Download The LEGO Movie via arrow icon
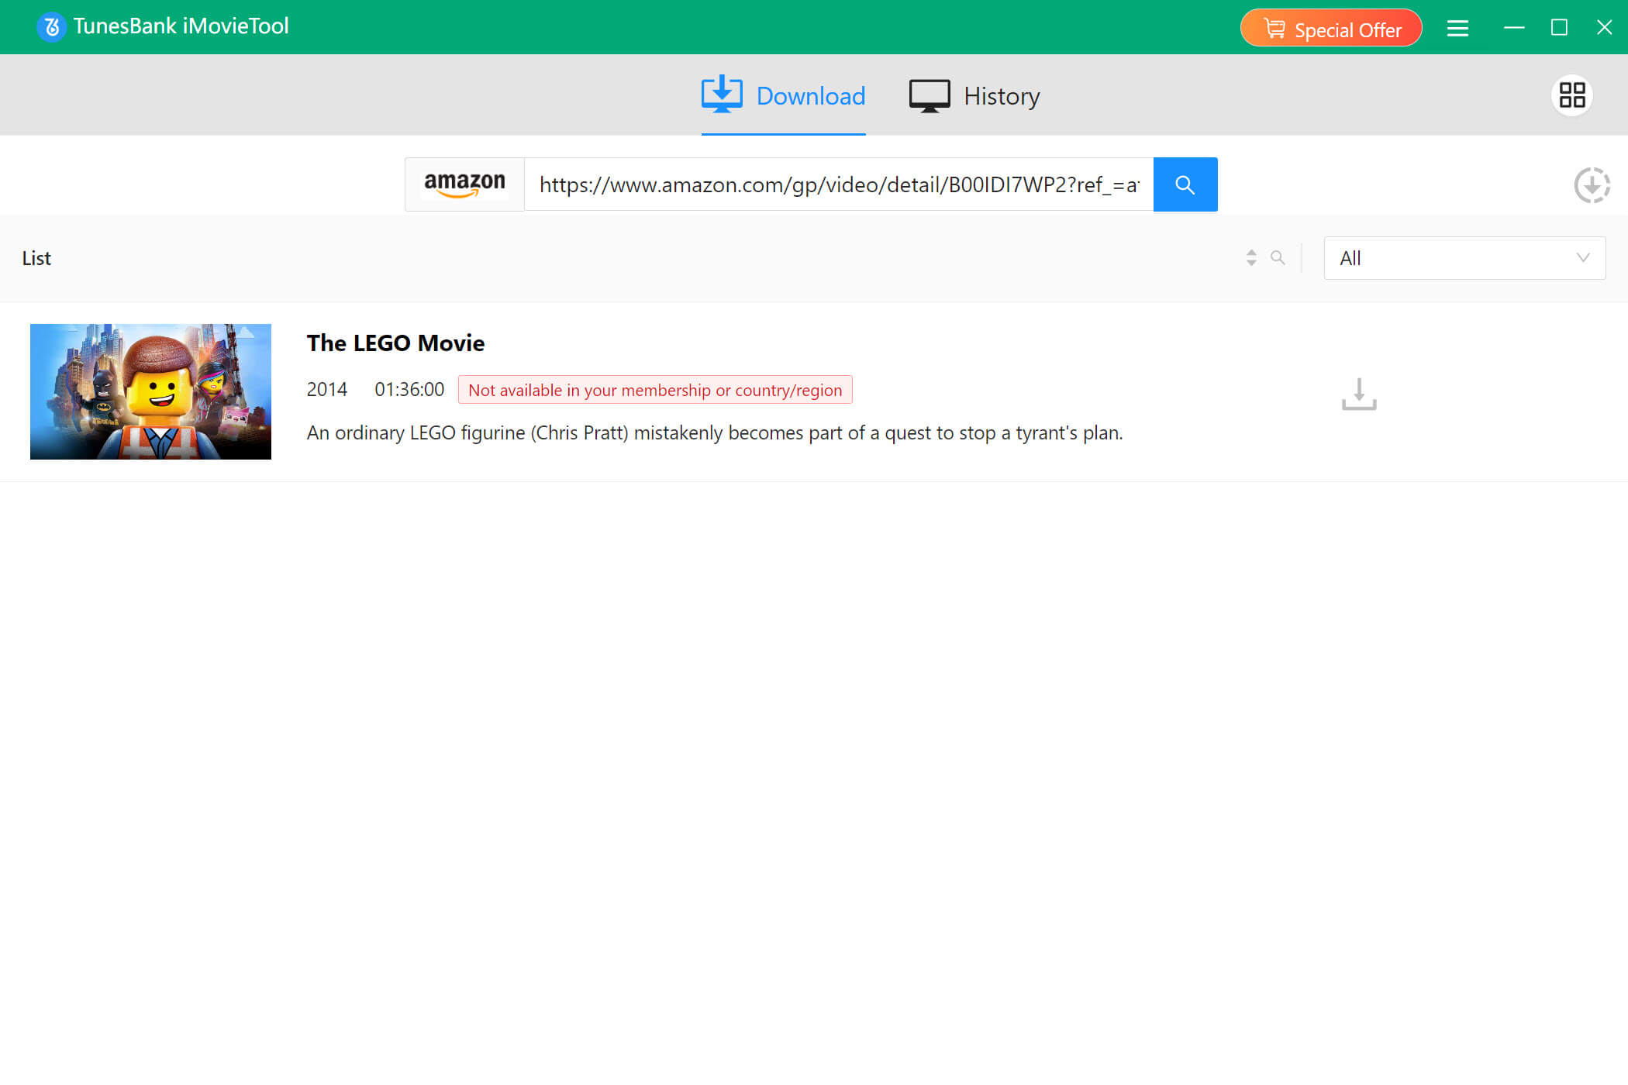1628x1085 pixels. click(1359, 394)
